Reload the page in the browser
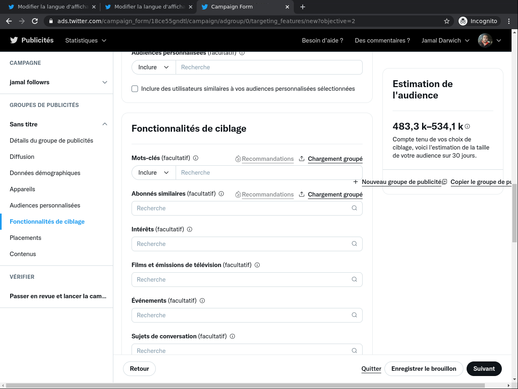 point(35,21)
